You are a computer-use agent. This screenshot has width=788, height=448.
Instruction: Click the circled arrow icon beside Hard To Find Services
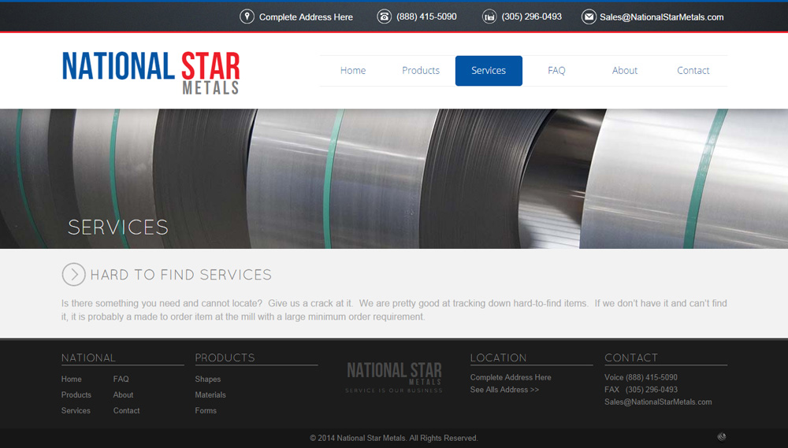73,274
